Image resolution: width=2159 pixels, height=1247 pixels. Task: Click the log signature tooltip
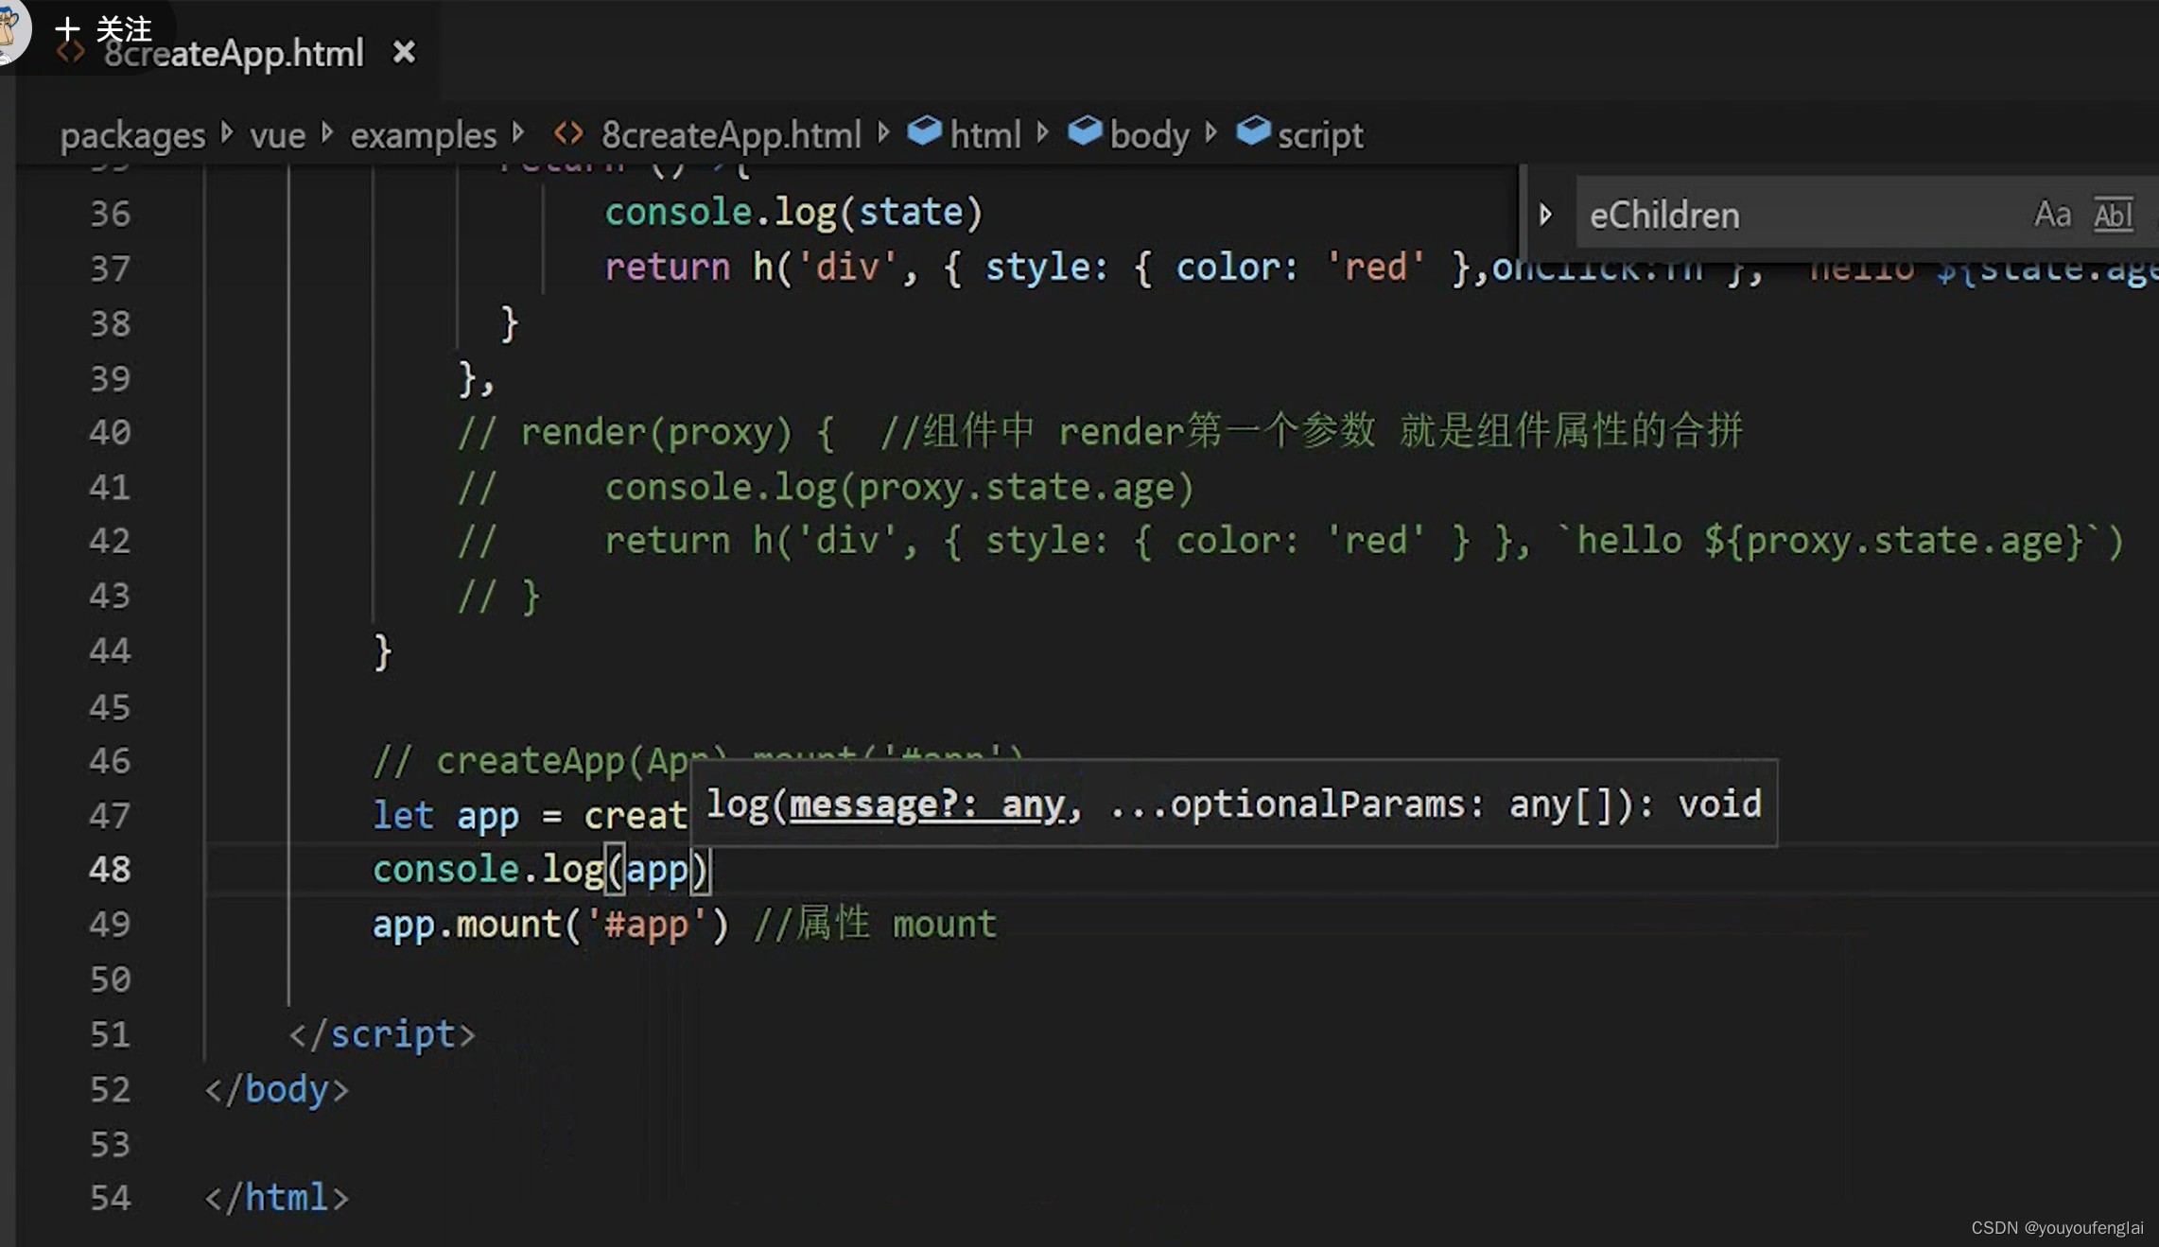click(x=1233, y=804)
